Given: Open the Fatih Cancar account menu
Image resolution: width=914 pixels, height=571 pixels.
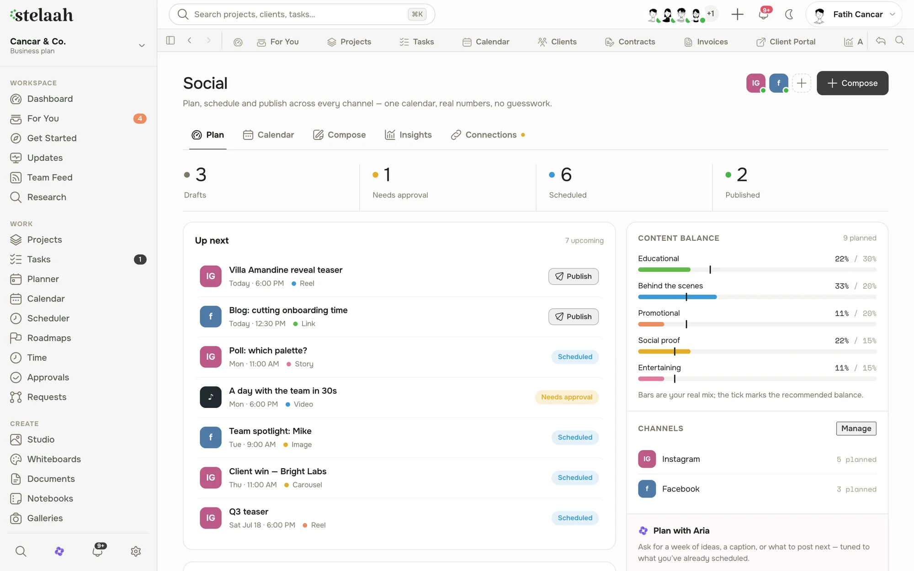Looking at the screenshot, I should (x=854, y=14).
